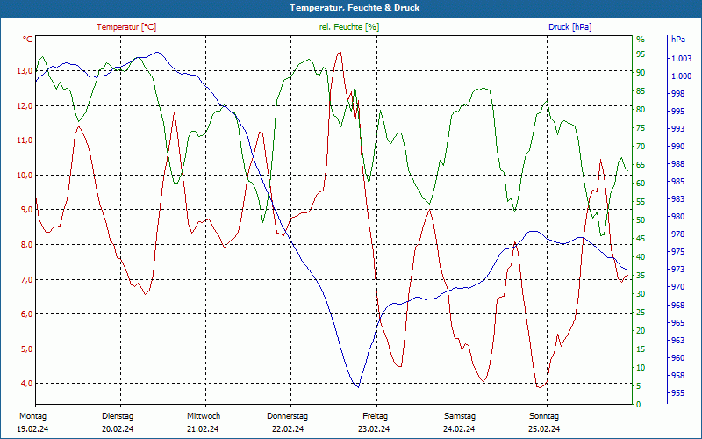The width and height of the screenshot is (702, 439).
Task: Select the Dienstag 20.02.24 date label
Action: (x=118, y=422)
